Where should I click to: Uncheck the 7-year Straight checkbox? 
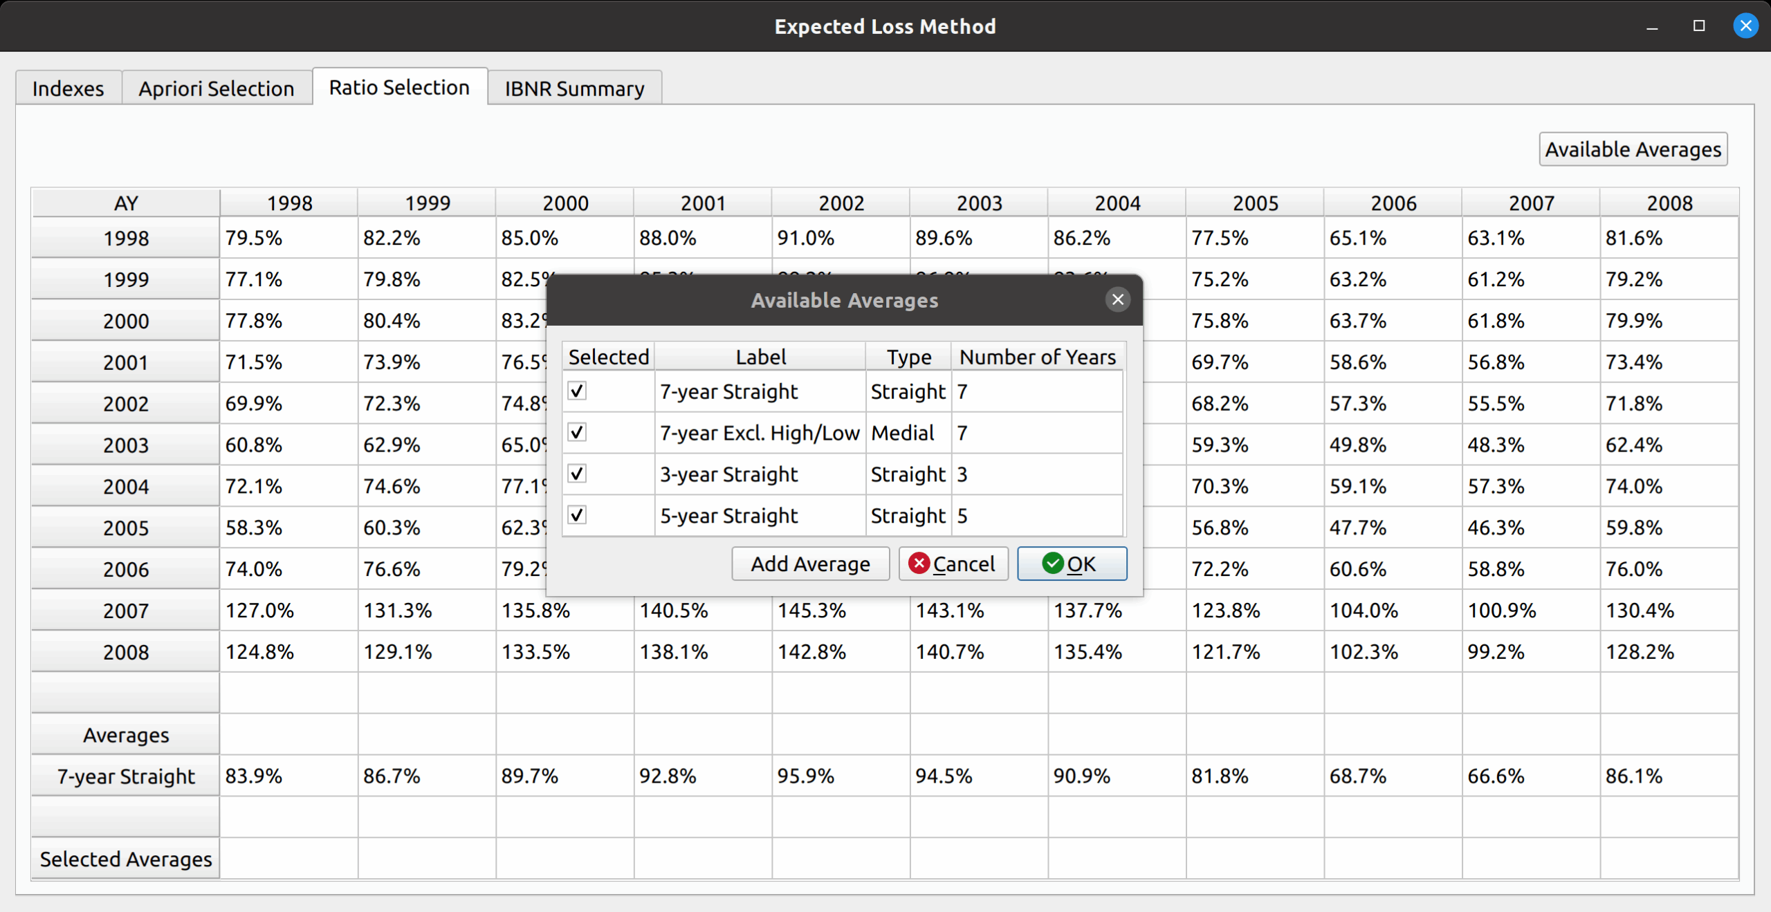(x=577, y=391)
